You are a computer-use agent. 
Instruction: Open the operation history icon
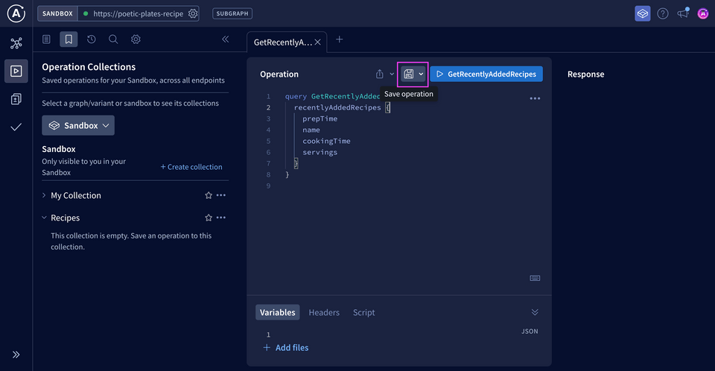tap(91, 39)
